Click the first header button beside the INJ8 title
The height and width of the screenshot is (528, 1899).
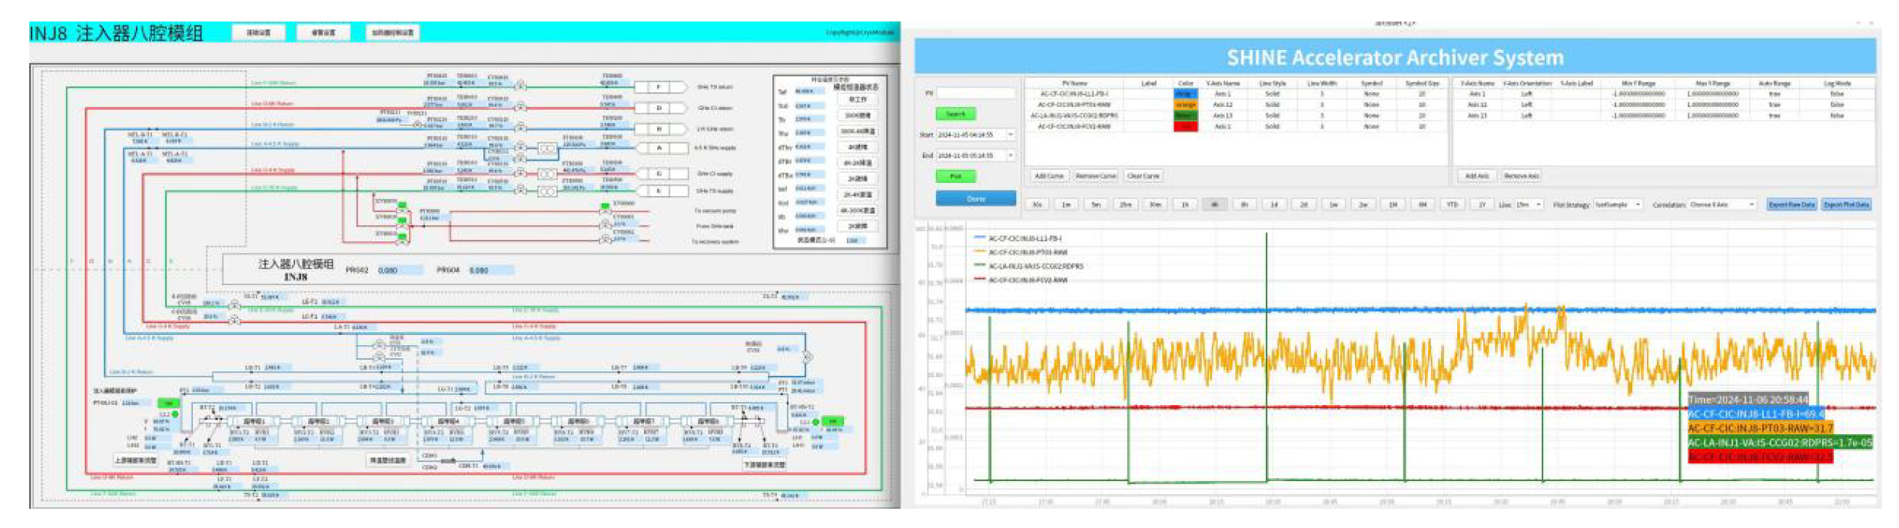258,32
